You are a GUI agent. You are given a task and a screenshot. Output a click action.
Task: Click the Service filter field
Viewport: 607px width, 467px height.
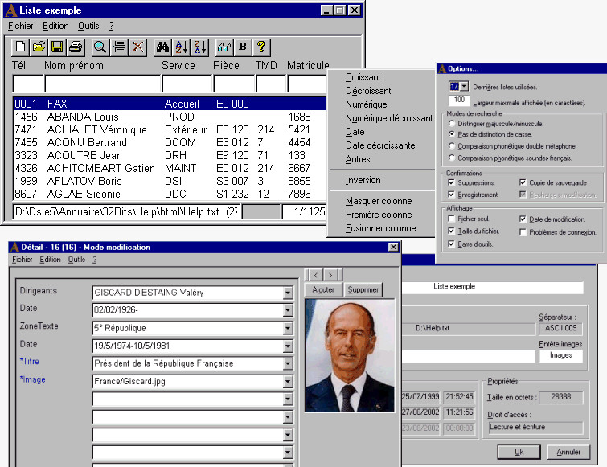click(187, 84)
